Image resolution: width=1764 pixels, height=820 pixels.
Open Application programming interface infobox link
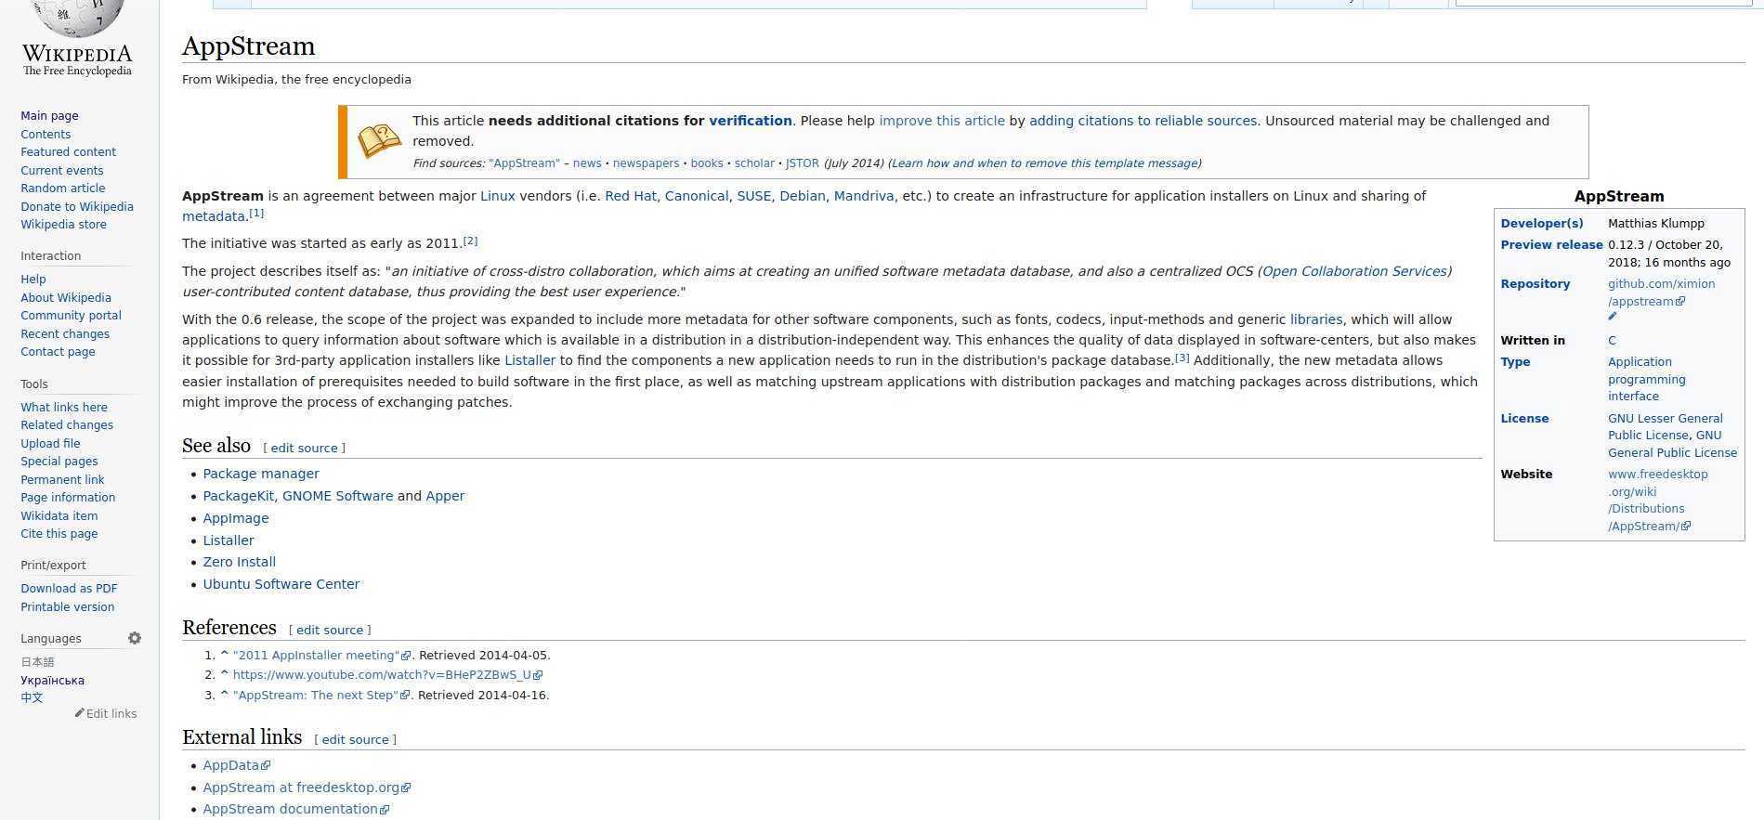point(1646,379)
